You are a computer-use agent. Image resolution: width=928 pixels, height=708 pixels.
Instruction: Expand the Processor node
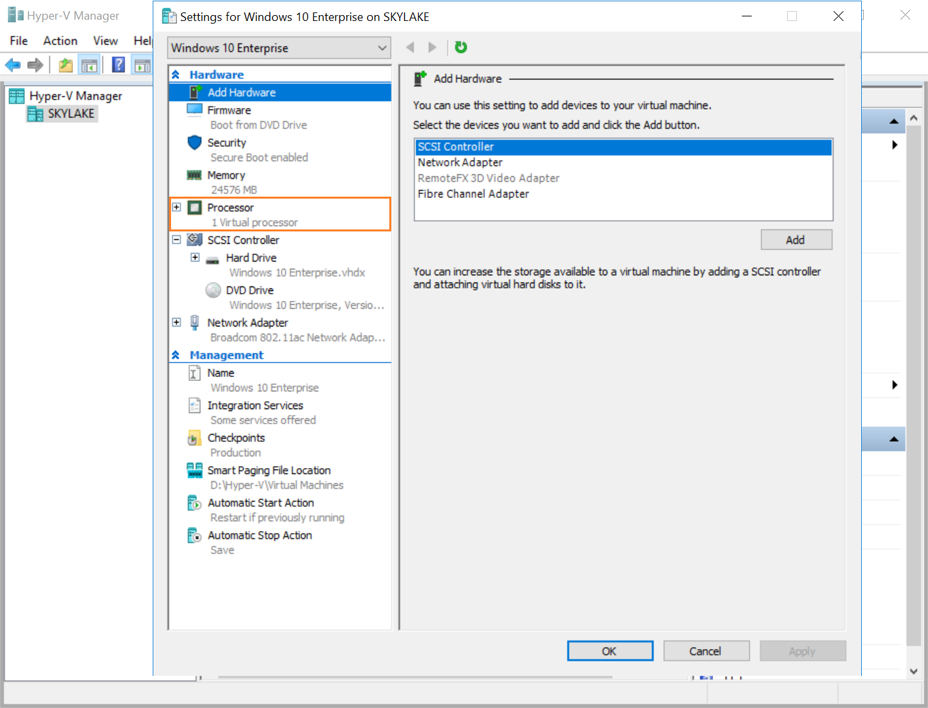click(176, 207)
